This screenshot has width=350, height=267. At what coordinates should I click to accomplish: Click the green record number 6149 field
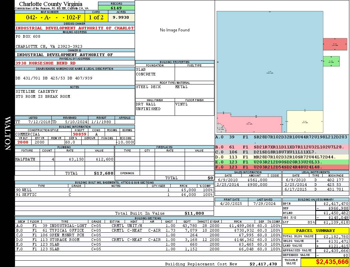tap(116, 8)
